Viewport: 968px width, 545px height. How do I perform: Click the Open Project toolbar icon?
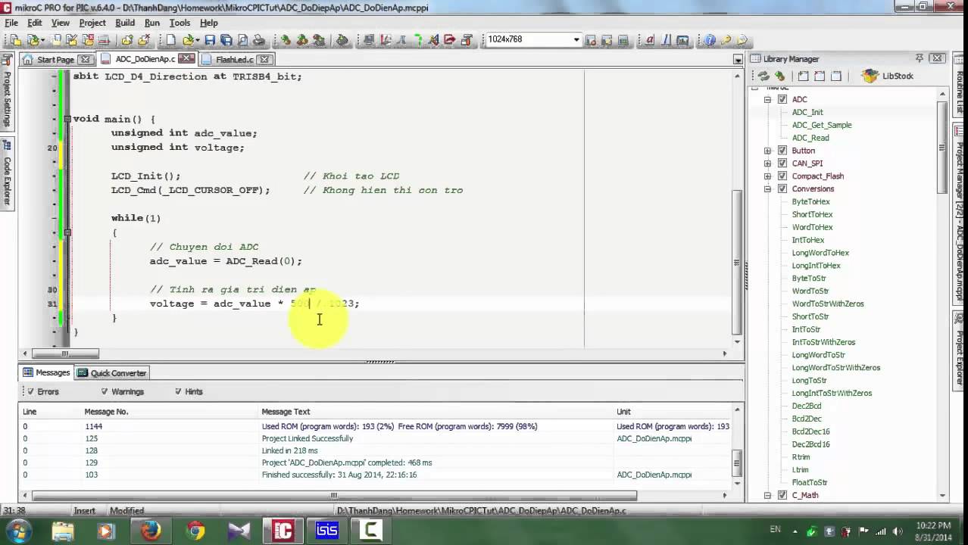tap(34, 40)
